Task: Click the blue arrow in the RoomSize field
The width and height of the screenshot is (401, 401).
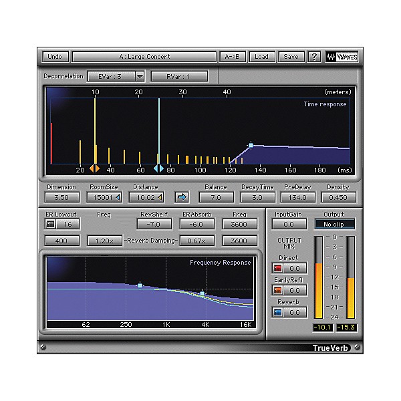Action: [x=118, y=197]
